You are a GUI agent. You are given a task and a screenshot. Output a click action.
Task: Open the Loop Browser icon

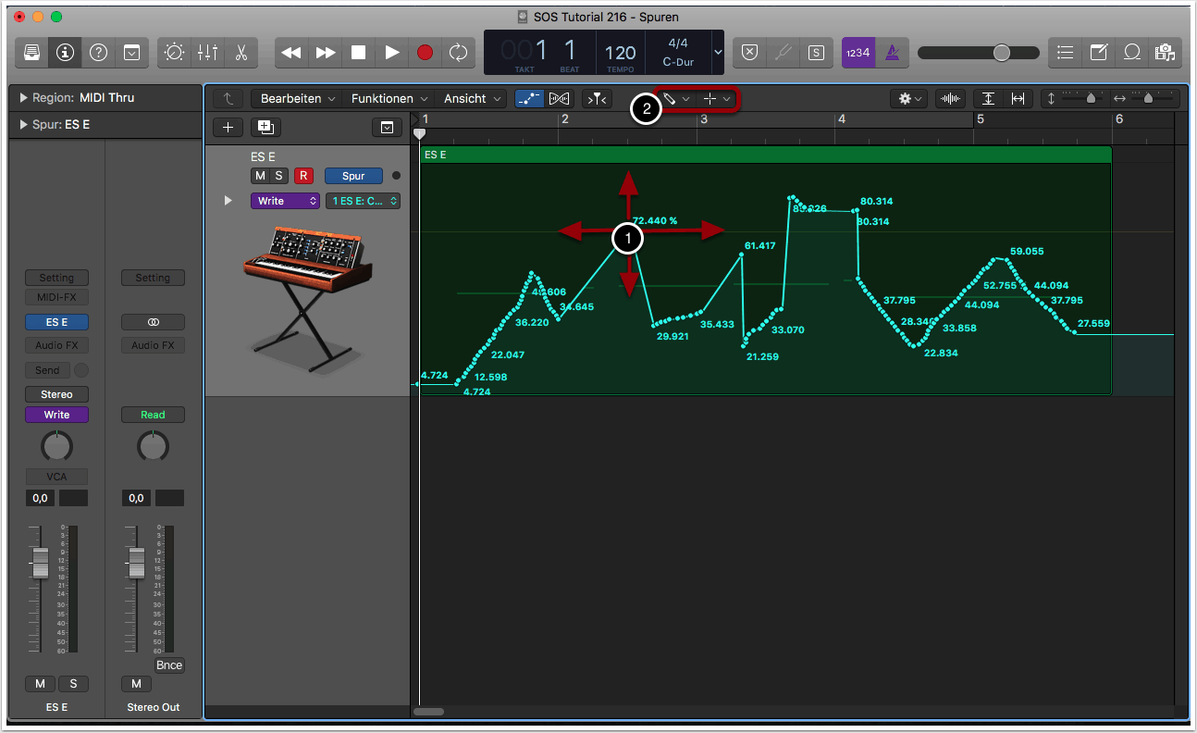pos(1131,53)
